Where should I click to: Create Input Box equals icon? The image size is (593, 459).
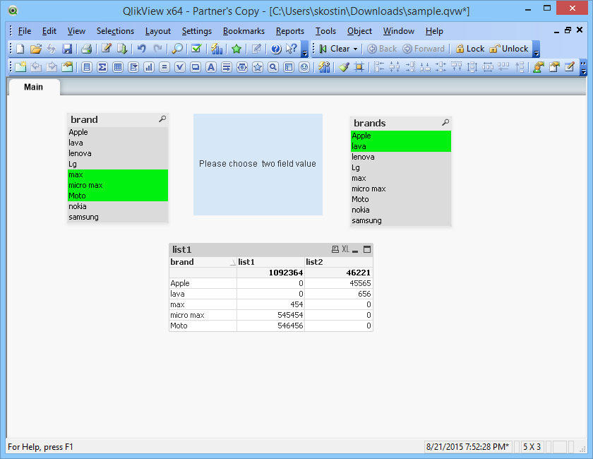coord(164,67)
